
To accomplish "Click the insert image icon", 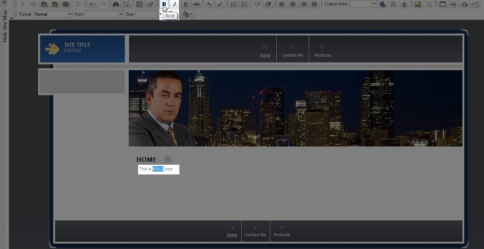I will (418, 4).
